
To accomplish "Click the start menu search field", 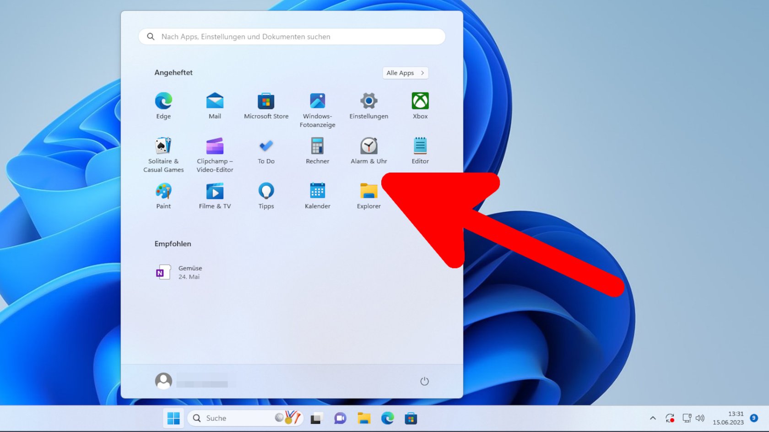I will pos(292,37).
